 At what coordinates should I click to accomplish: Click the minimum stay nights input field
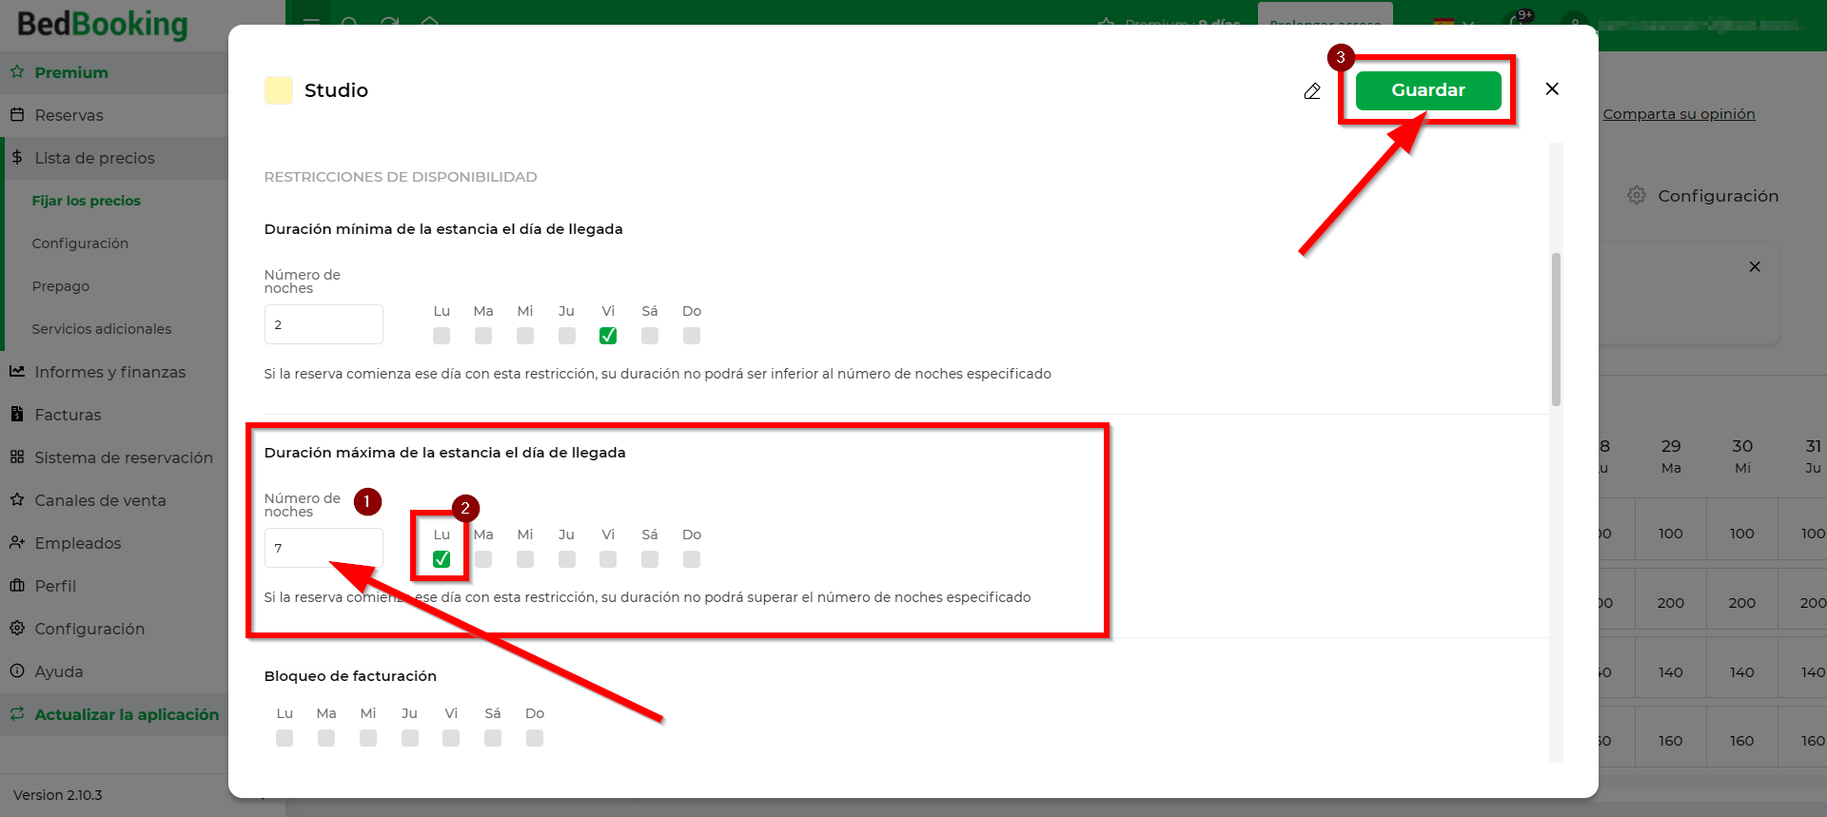(x=324, y=324)
